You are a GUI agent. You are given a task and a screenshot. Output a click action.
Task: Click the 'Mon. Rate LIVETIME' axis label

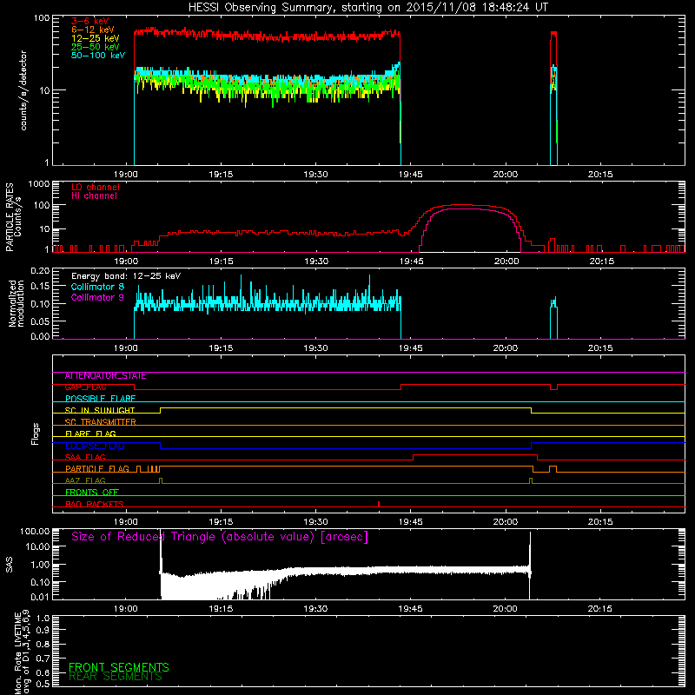[17, 652]
